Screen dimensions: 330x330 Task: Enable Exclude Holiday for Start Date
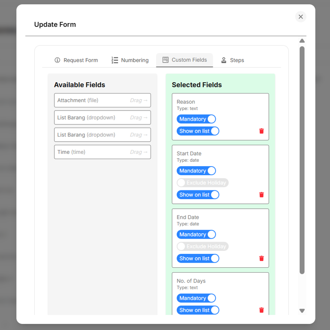pyautogui.click(x=202, y=183)
